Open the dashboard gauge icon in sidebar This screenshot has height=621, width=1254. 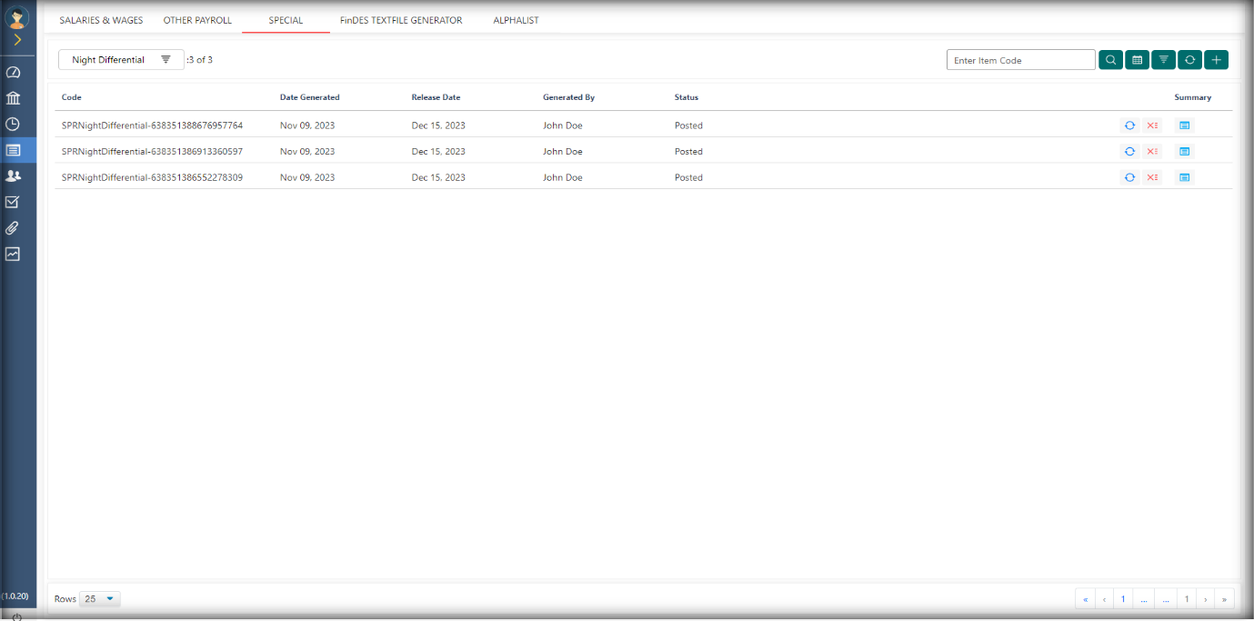click(13, 73)
